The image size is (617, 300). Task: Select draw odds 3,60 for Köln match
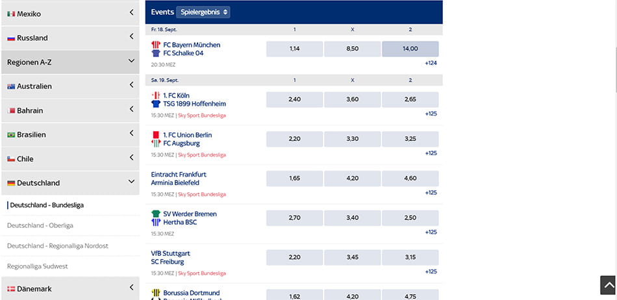(x=352, y=99)
